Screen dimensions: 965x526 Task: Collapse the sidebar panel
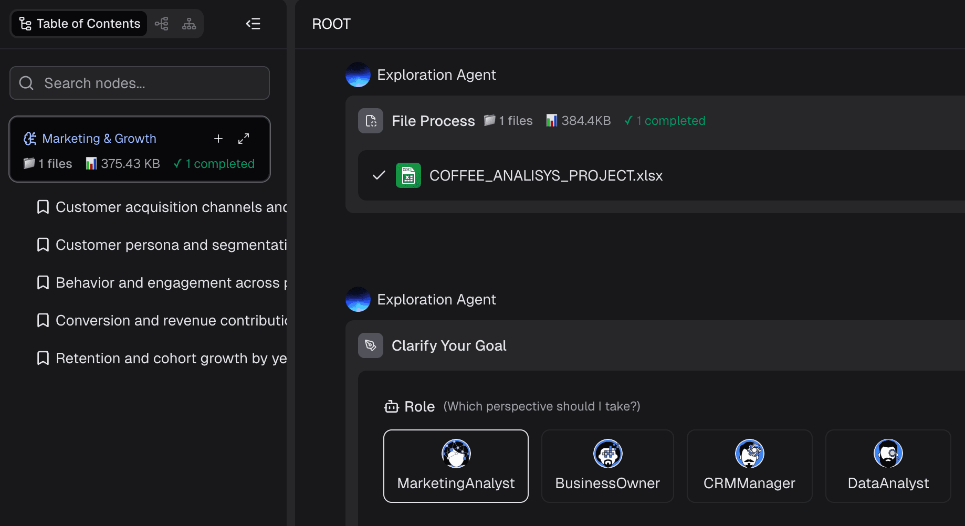[253, 24]
